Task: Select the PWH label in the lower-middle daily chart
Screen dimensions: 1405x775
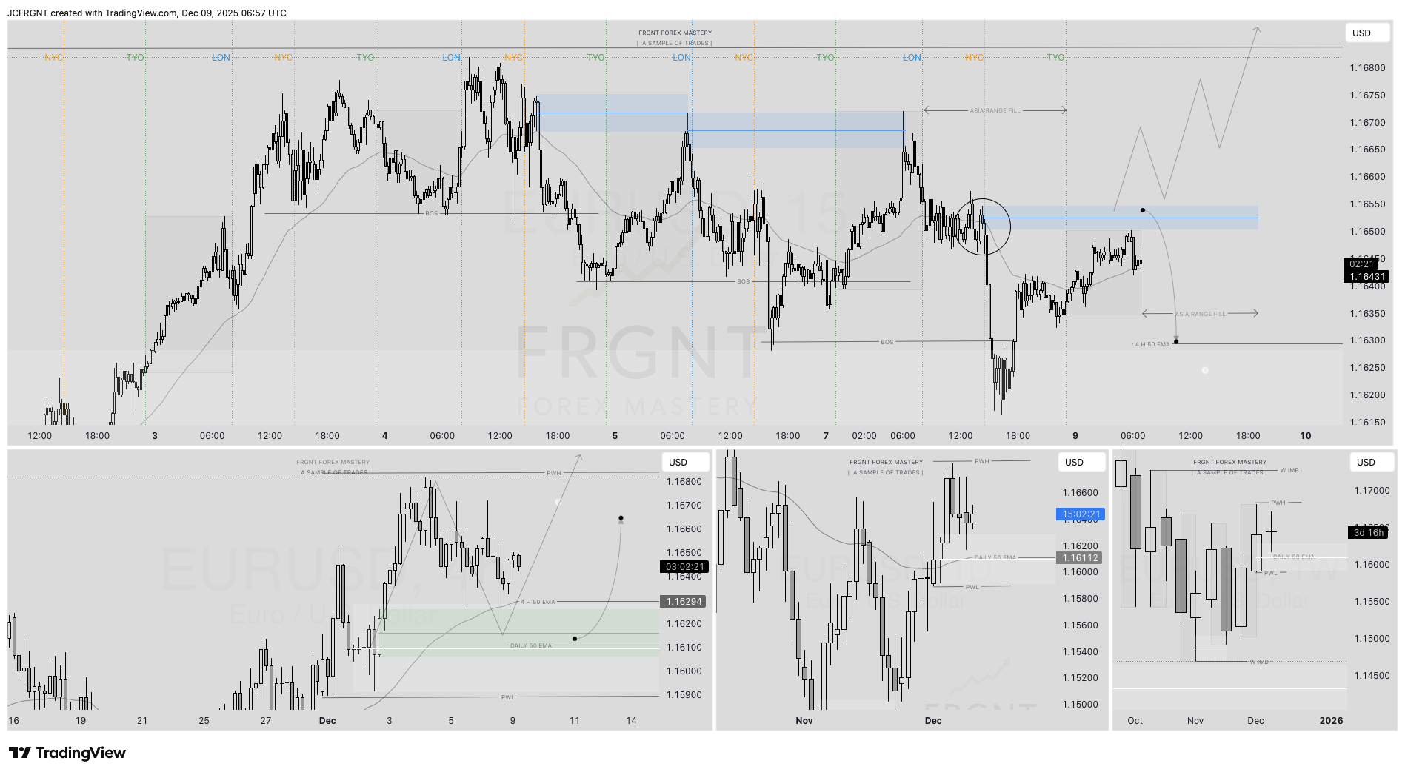Action: pyautogui.click(x=982, y=461)
